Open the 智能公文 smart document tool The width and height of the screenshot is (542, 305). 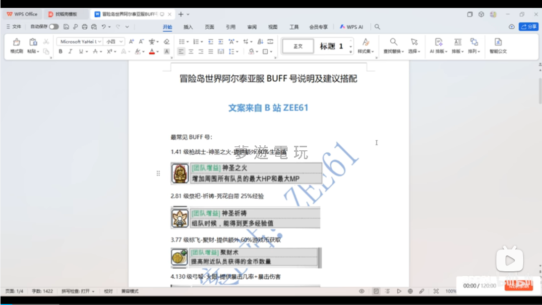click(x=498, y=43)
